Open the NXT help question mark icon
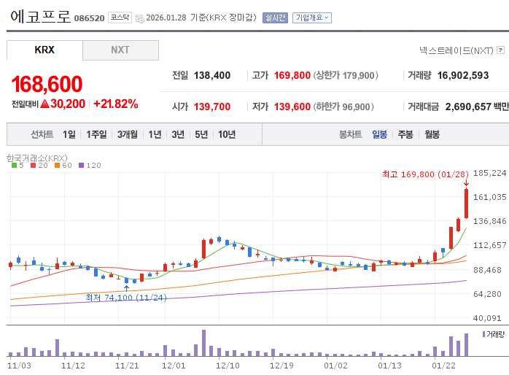This screenshot has height=375, width=509. tap(501, 50)
